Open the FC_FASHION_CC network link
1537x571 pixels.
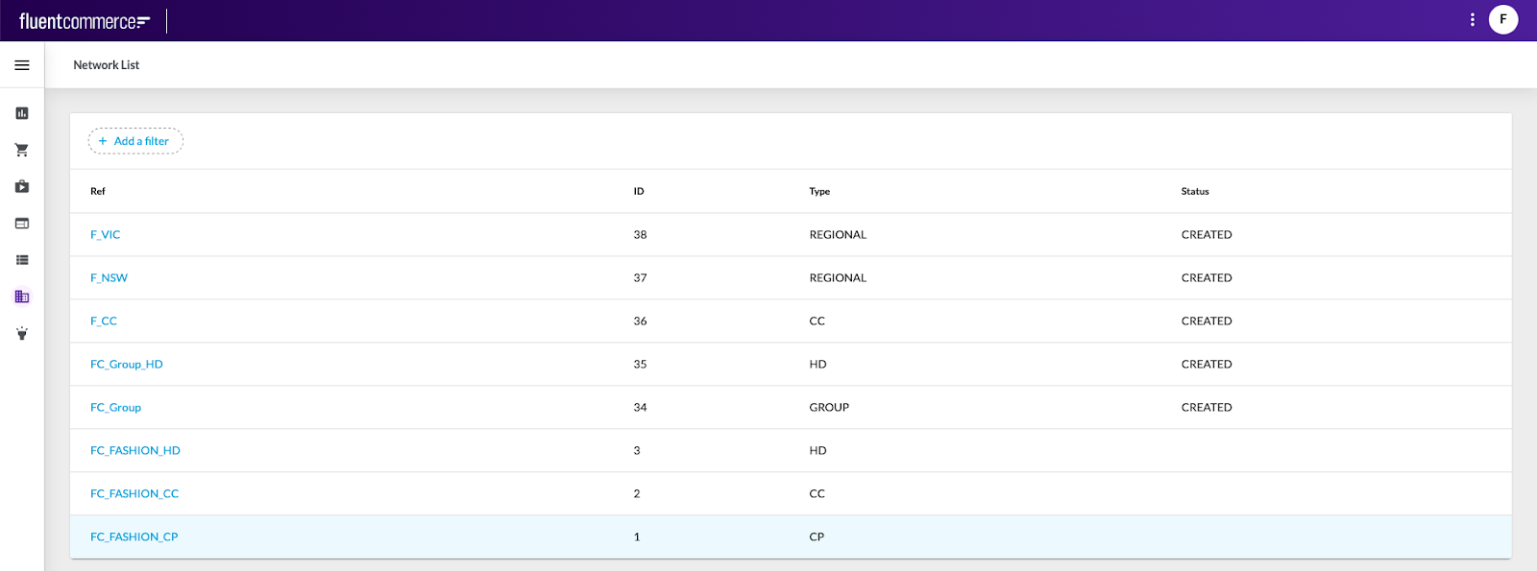point(134,494)
